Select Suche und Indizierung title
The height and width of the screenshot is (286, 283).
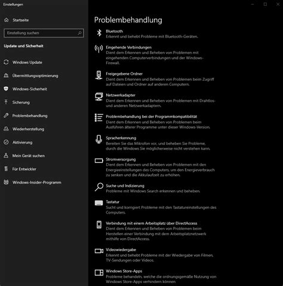click(125, 185)
